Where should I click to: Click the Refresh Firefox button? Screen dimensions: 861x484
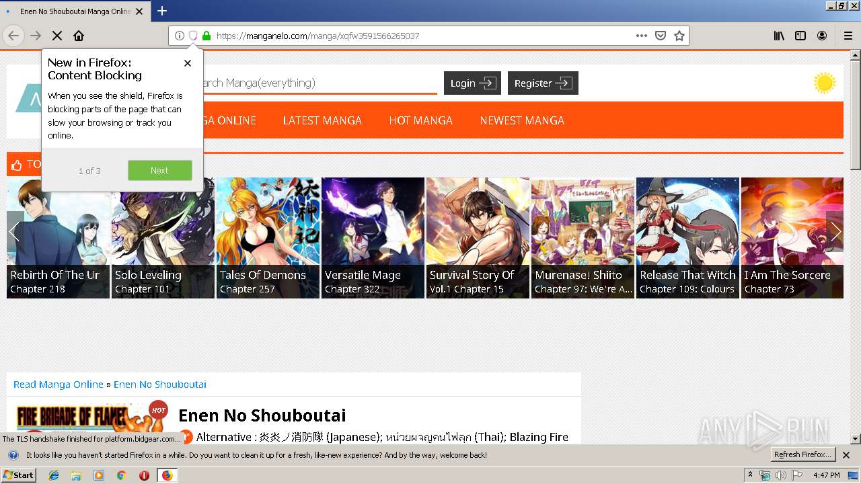coord(802,455)
